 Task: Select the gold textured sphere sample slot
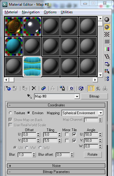tap(14, 26)
